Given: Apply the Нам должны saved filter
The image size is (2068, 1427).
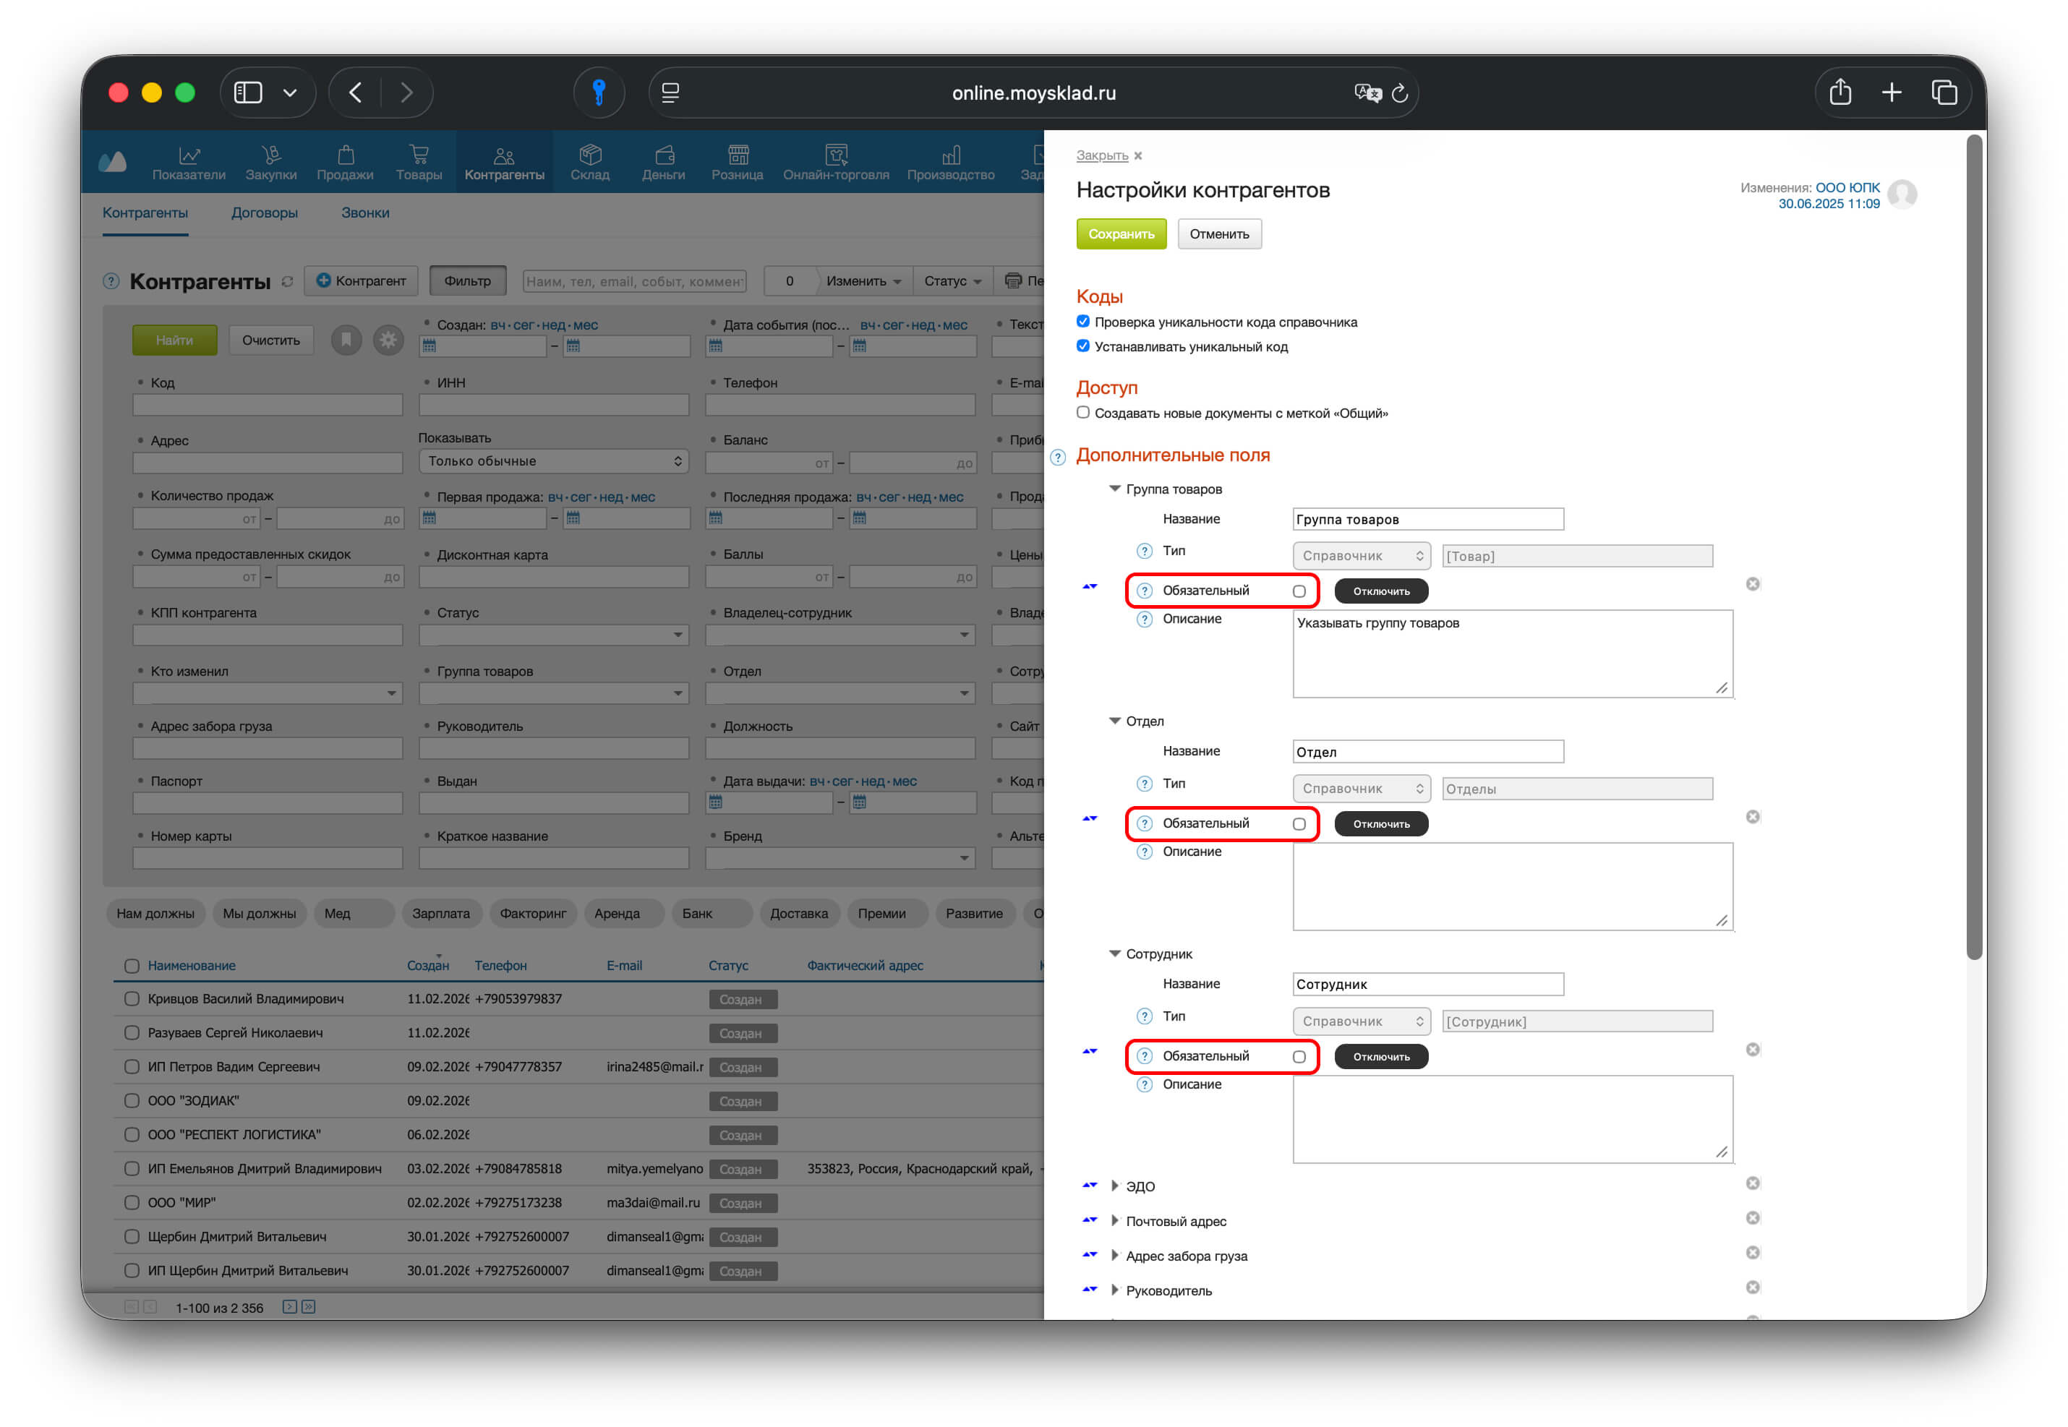Looking at the screenshot, I should [x=155, y=913].
